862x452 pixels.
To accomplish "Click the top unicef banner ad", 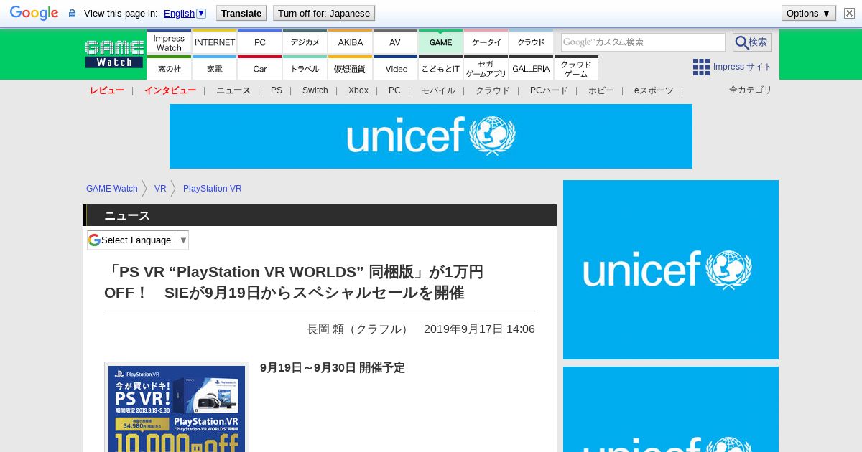I will tap(431, 136).
